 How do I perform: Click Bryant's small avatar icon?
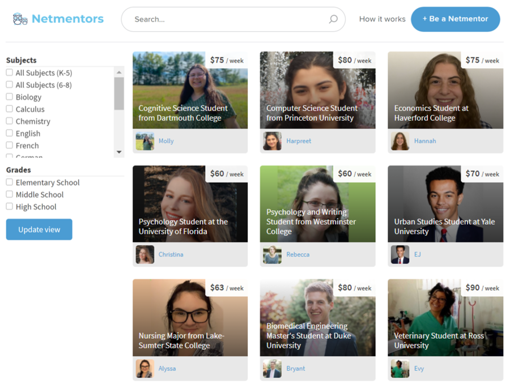click(x=272, y=369)
